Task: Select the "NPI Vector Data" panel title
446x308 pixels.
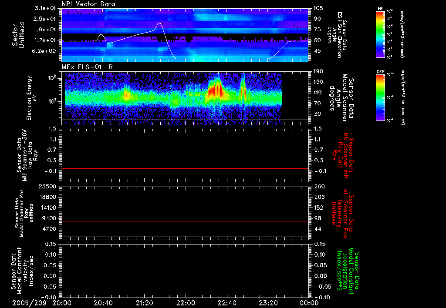Action: (88, 4)
